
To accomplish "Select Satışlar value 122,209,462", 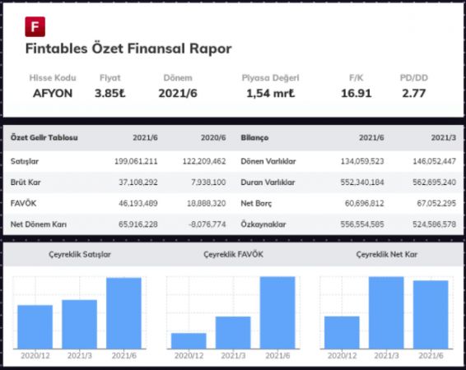I will (204, 161).
